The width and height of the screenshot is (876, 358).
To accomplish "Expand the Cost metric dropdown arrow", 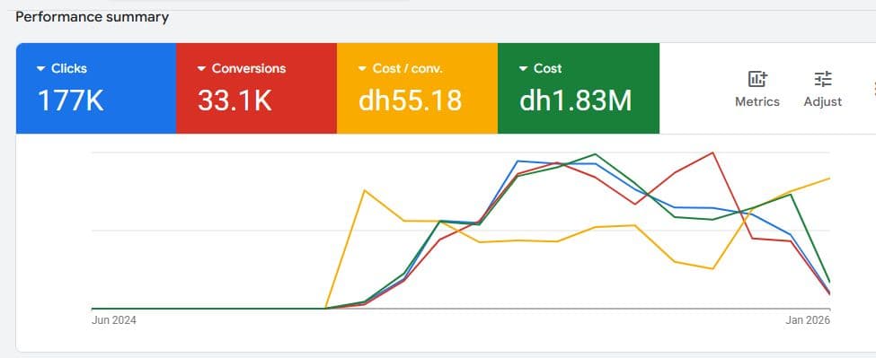I will (524, 68).
